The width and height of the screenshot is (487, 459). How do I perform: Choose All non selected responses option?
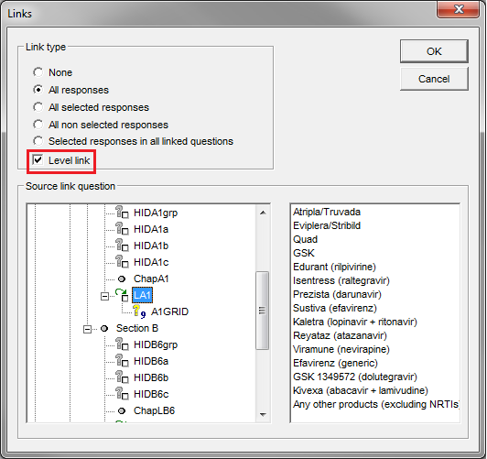click(x=38, y=125)
